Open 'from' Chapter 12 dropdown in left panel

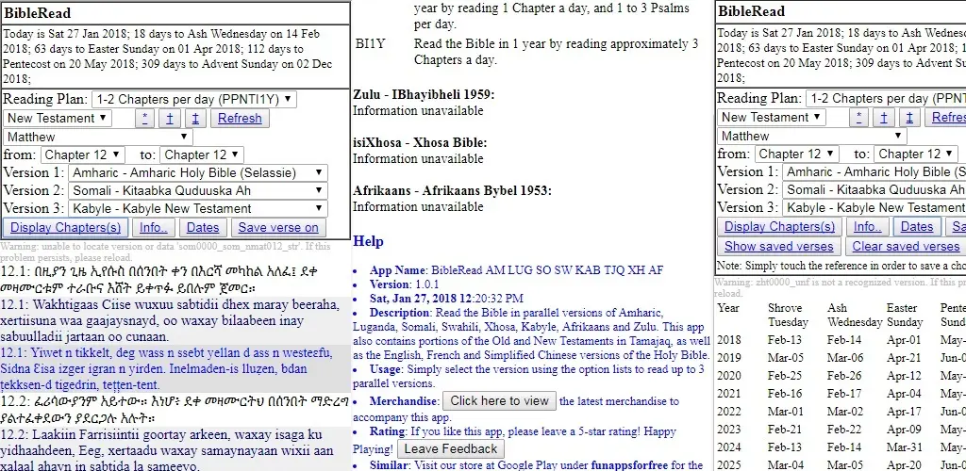click(83, 154)
